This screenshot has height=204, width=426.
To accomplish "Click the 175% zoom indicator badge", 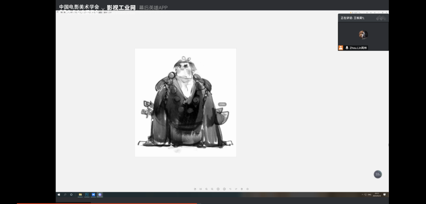I will click(x=222, y=104).
